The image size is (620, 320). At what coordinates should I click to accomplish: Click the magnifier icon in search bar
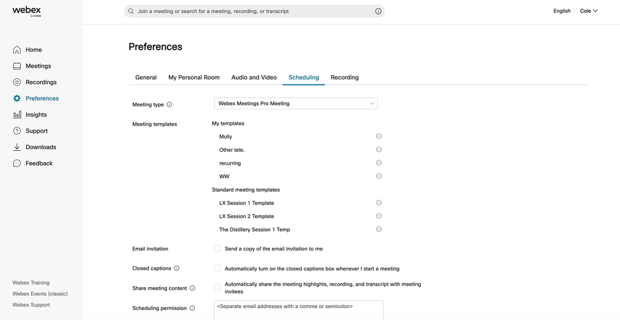(131, 11)
